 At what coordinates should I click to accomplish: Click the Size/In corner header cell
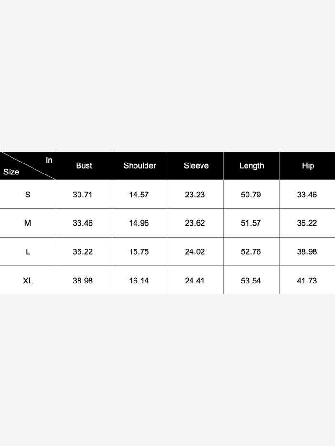pyautogui.click(x=28, y=166)
